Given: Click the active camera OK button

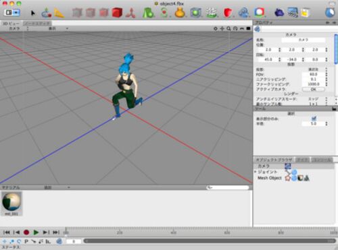Looking at the screenshot, I should [314, 89].
